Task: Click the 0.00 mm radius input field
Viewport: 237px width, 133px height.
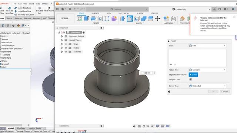Action: click(147, 73)
